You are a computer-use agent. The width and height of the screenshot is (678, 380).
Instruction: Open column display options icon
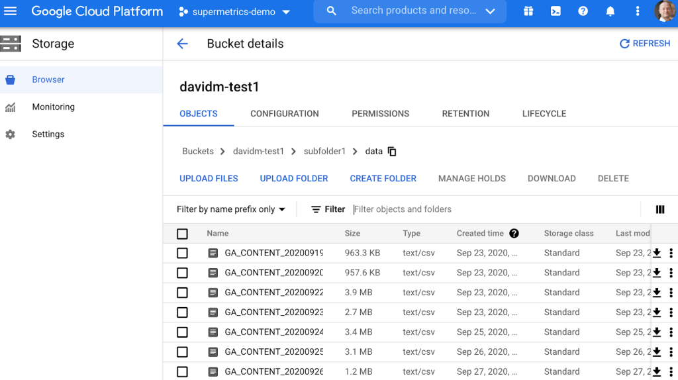(x=660, y=209)
